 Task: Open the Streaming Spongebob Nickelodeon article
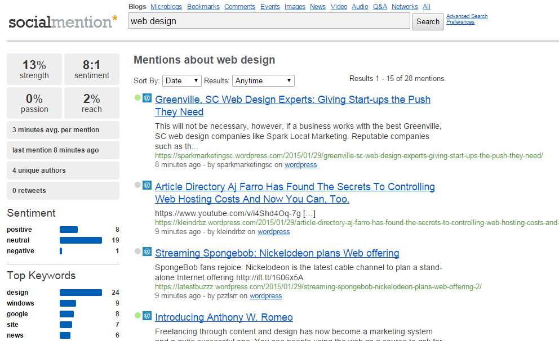tap(277, 253)
